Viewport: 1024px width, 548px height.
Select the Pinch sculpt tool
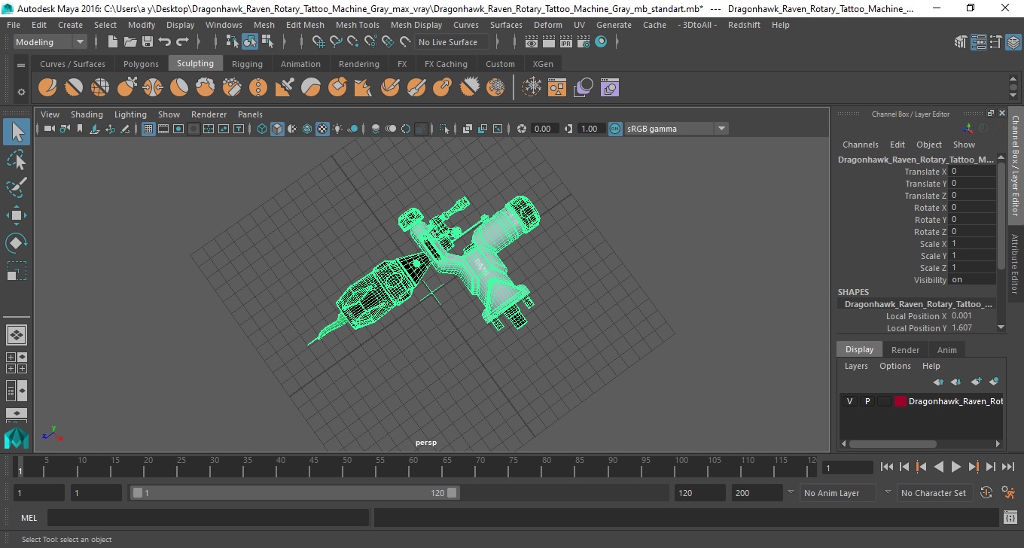pyautogui.click(x=153, y=88)
